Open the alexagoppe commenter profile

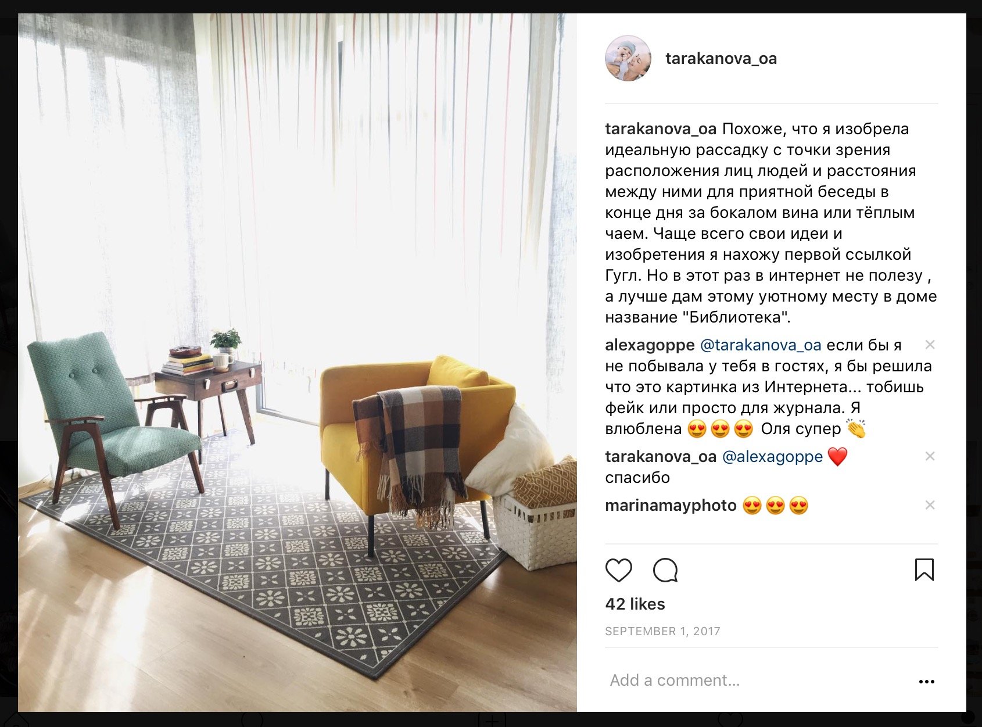point(650,345)
